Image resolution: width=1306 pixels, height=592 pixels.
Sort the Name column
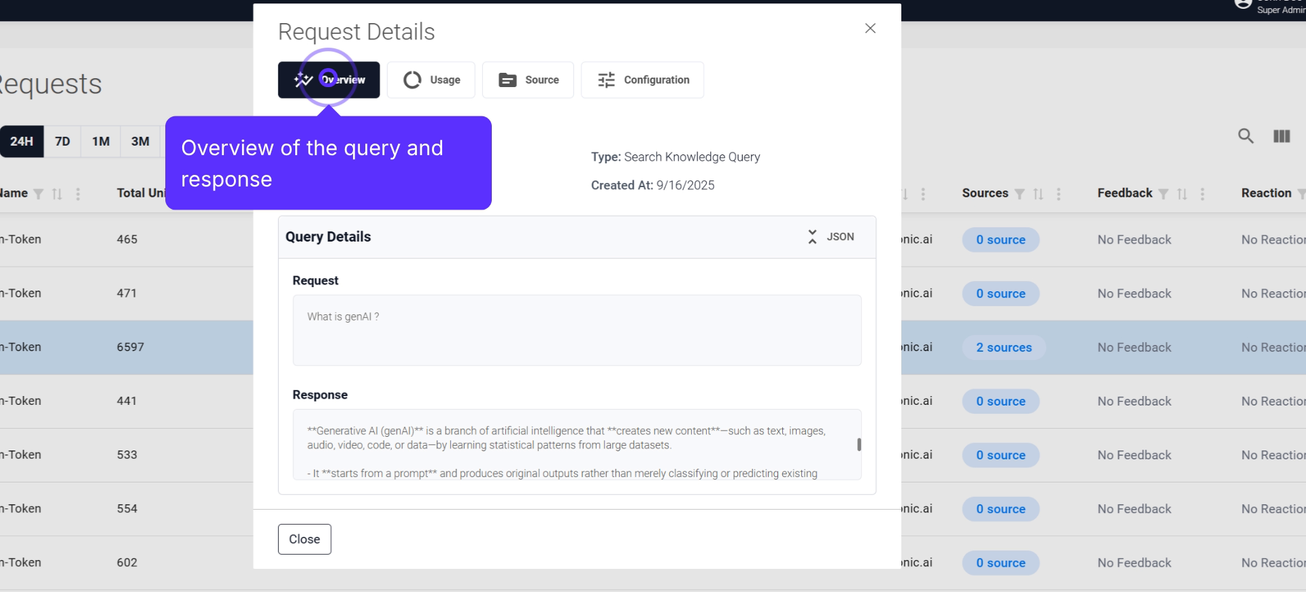click(57, 194)
